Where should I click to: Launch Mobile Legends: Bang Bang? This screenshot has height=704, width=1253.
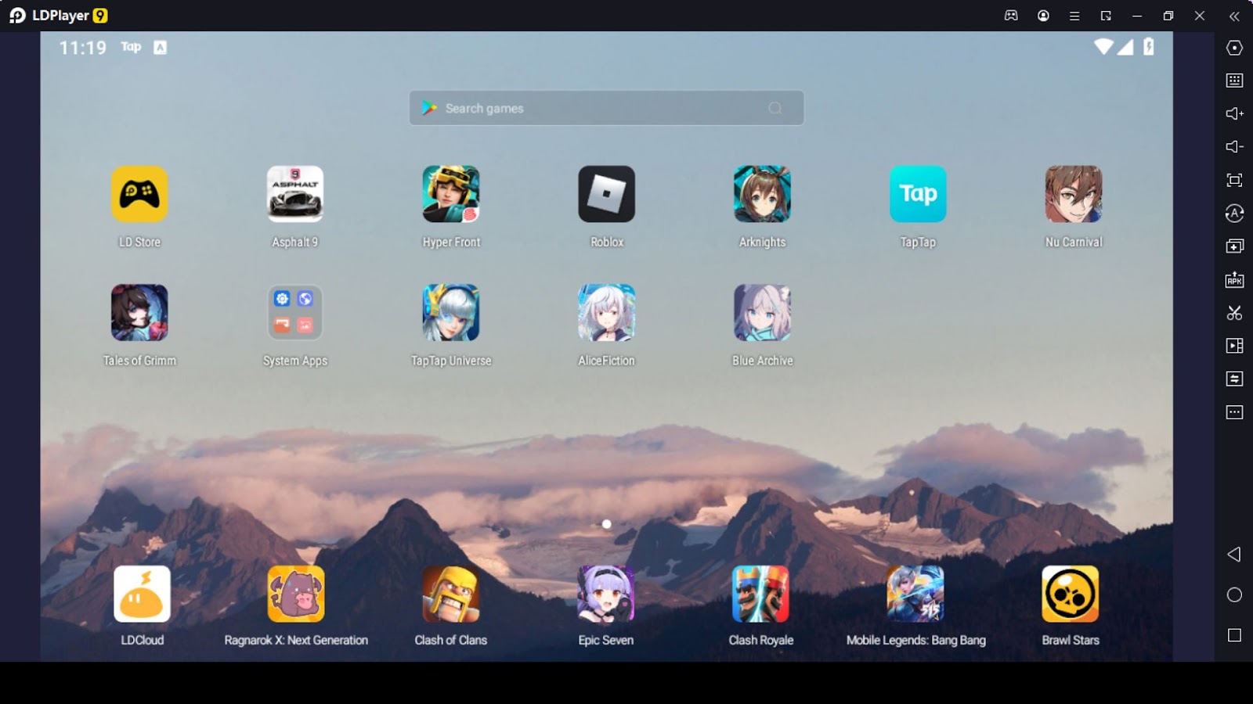pos(915,594)
